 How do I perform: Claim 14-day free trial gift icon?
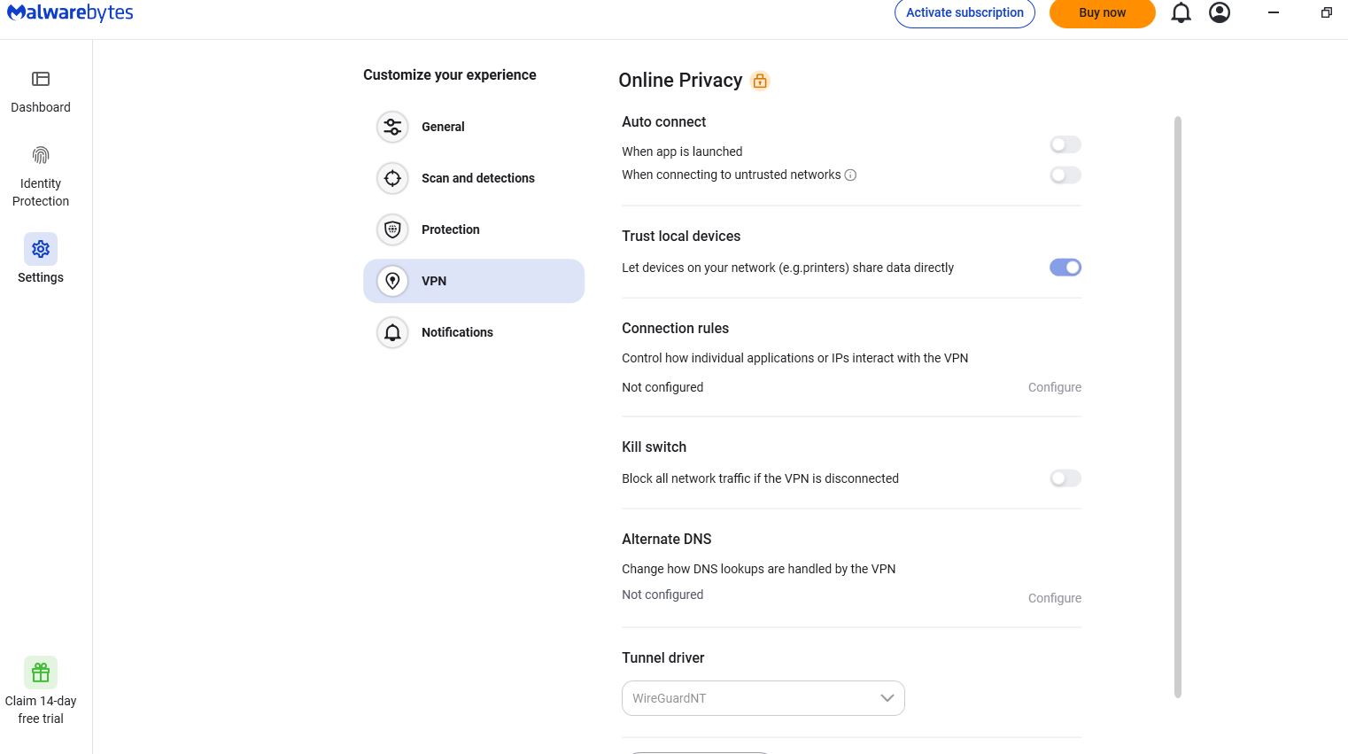point(41,672)
